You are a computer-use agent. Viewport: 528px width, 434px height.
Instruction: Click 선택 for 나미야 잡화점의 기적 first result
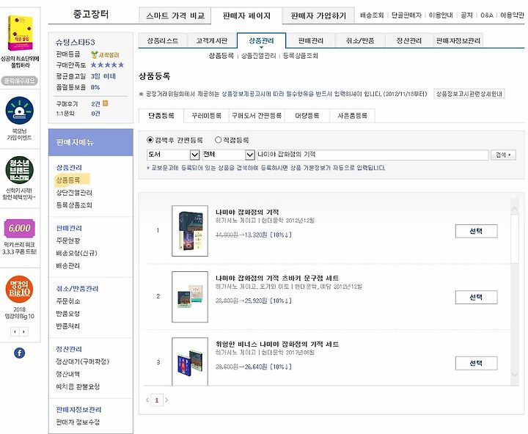(x=476, y=231)
